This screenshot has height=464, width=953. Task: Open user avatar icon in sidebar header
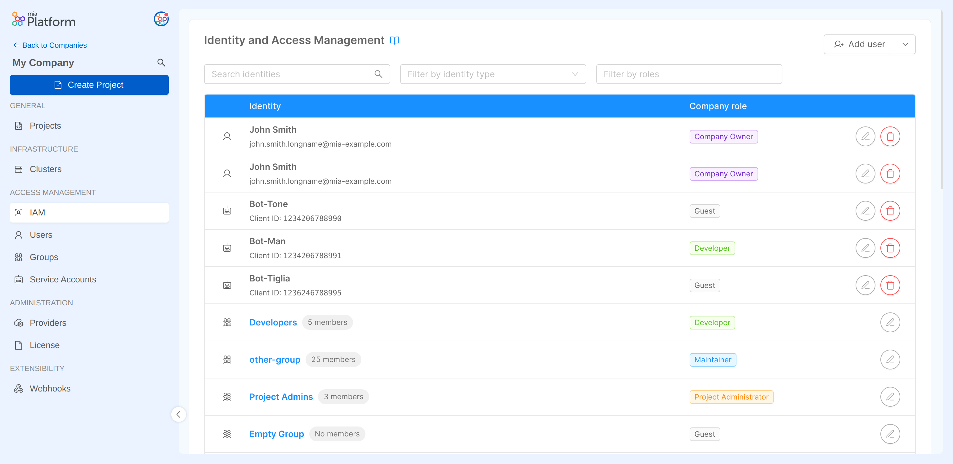point(161,19)
